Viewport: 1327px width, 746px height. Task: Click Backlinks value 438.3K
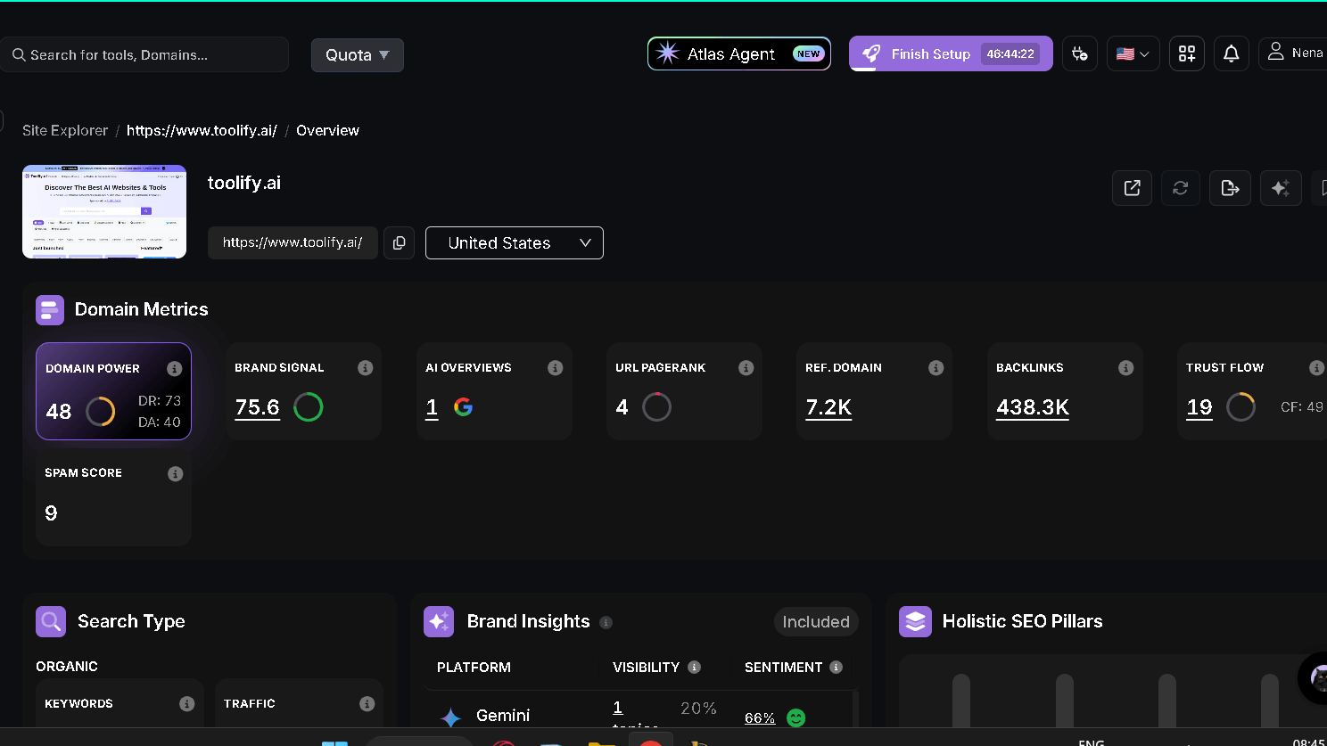pos(1033,407)
